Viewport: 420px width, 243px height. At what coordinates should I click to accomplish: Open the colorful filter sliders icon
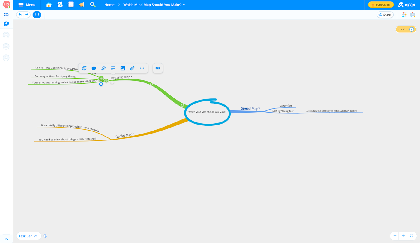click(x=404, y=15)
